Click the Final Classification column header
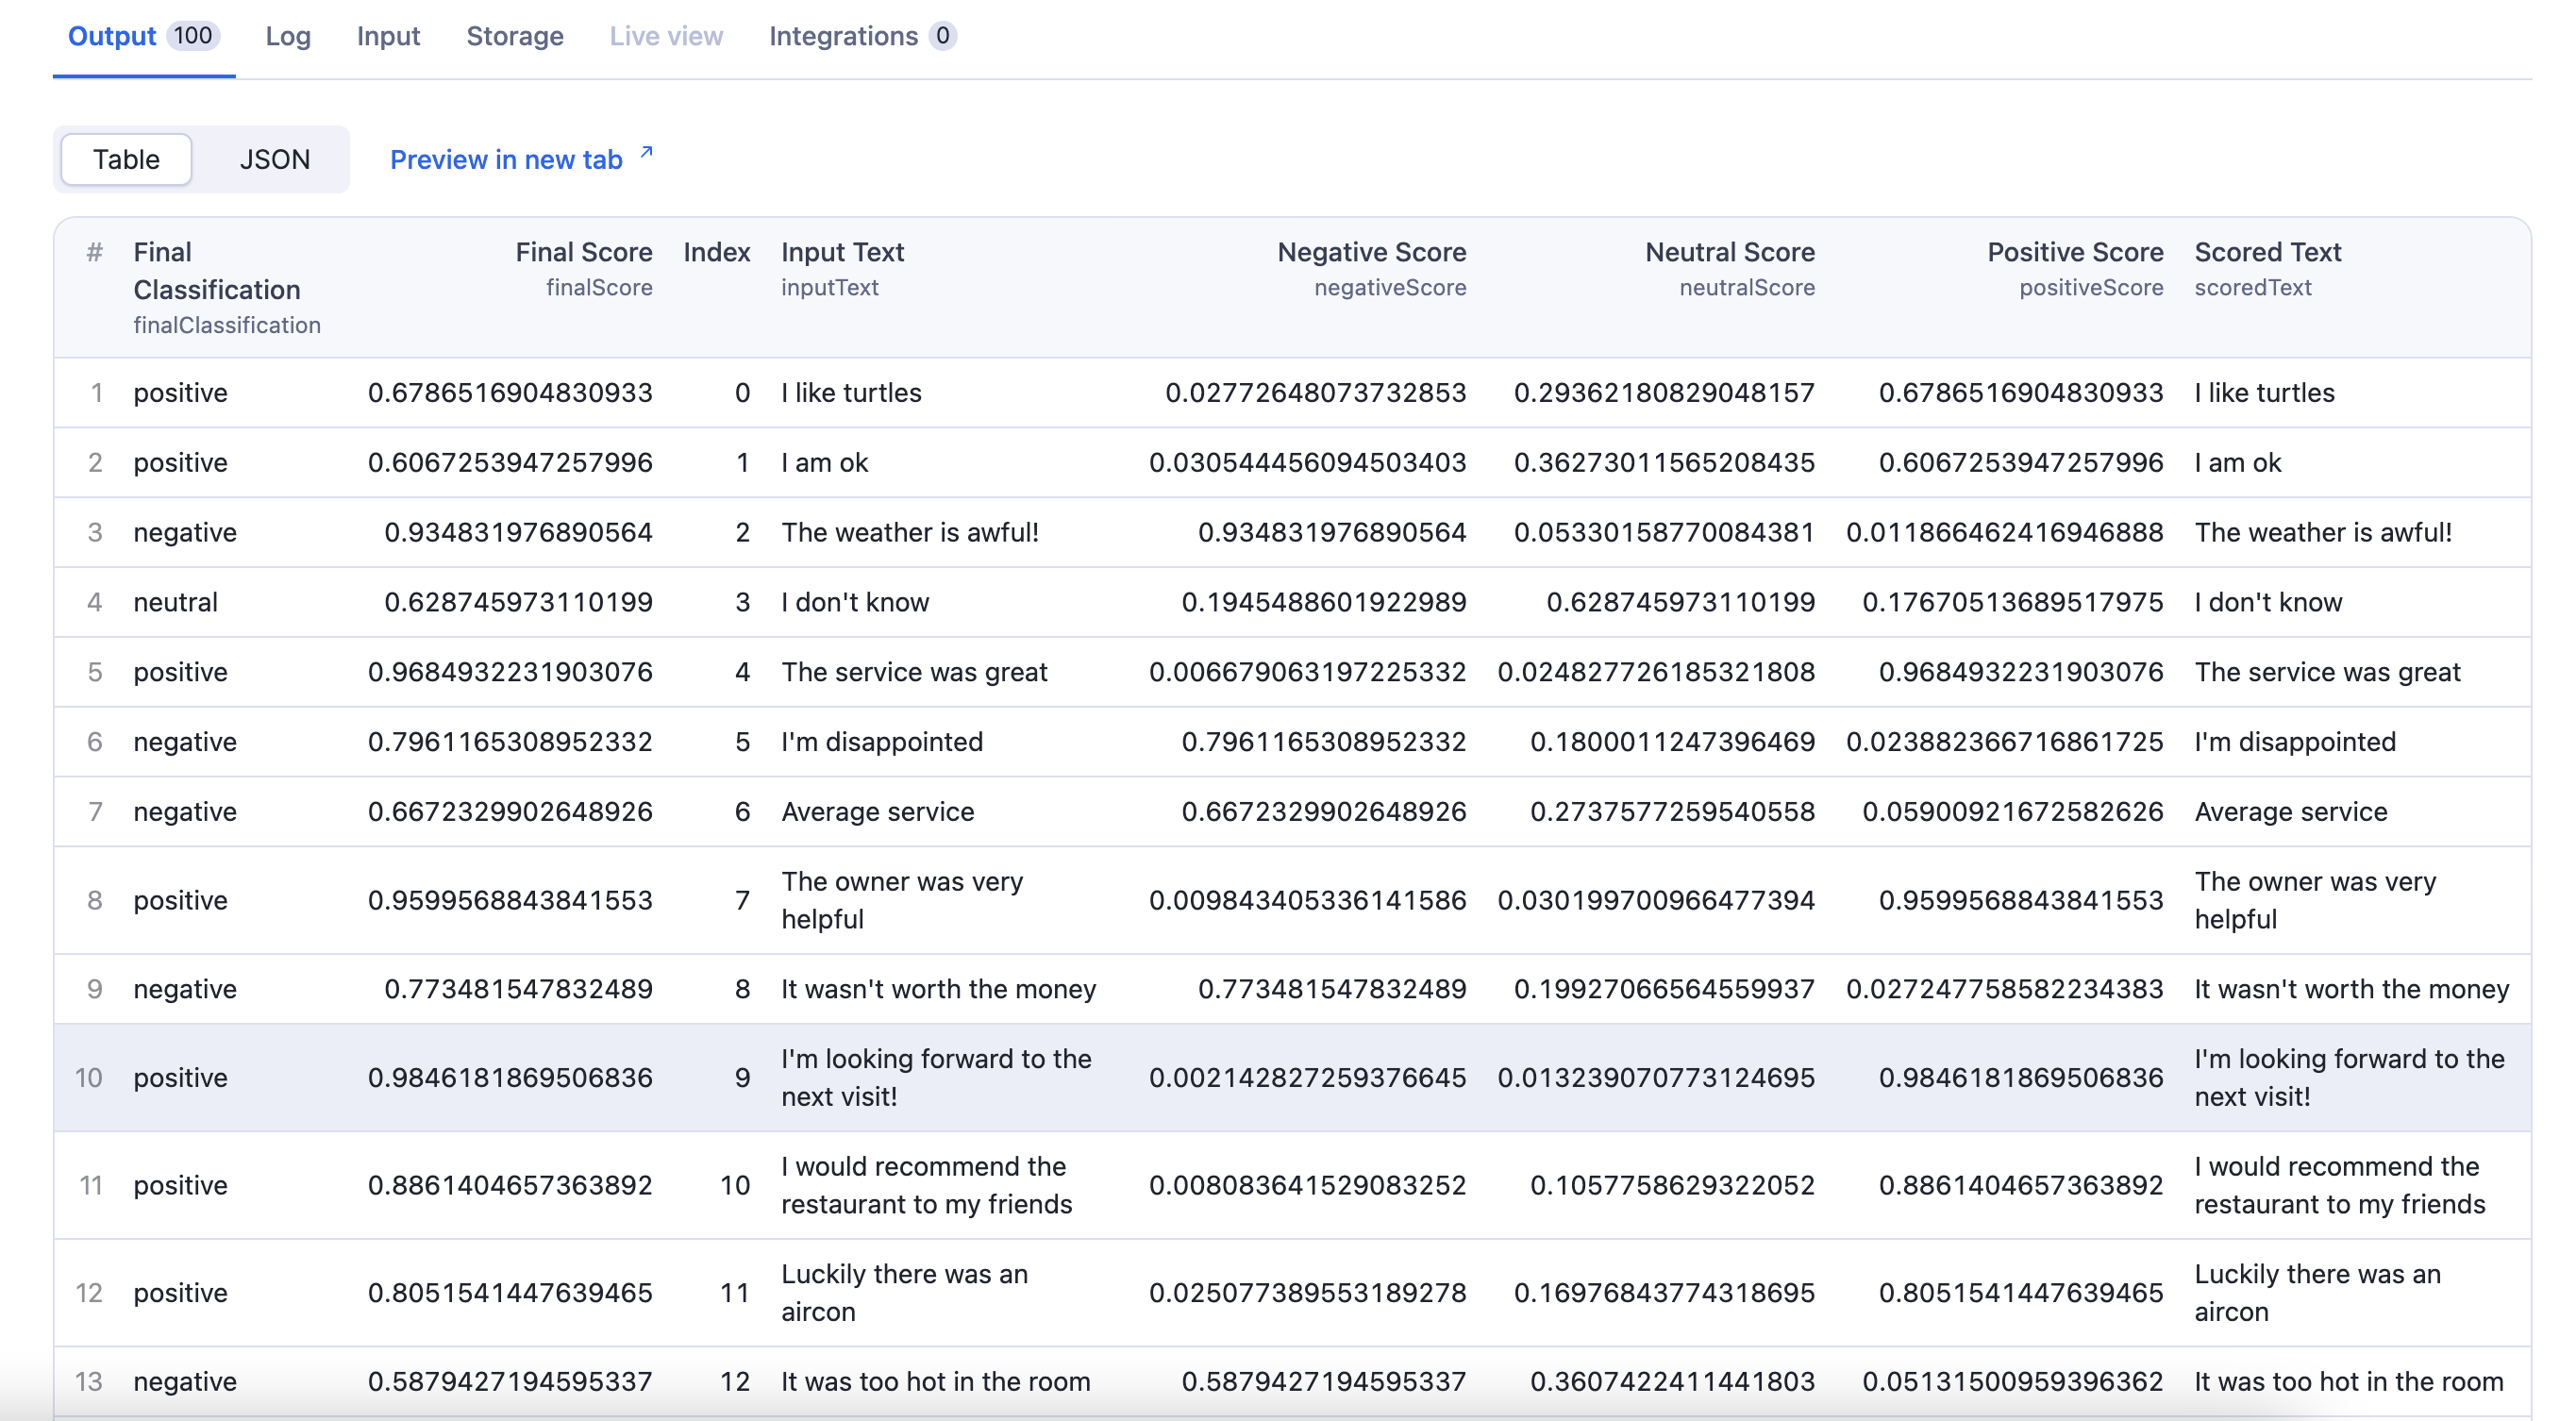This screenshot has width=2576, height=1421. (x=227, y=288)
